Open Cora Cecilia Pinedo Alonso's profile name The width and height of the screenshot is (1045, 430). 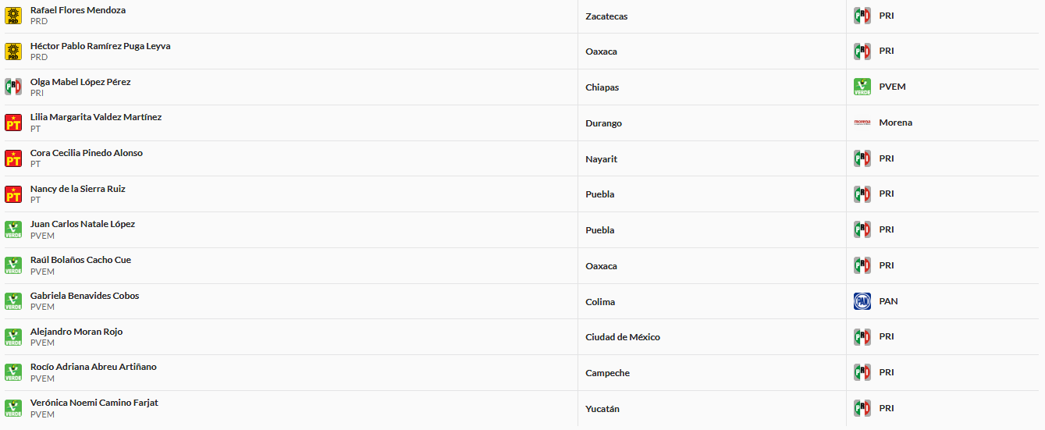[86, 153]
